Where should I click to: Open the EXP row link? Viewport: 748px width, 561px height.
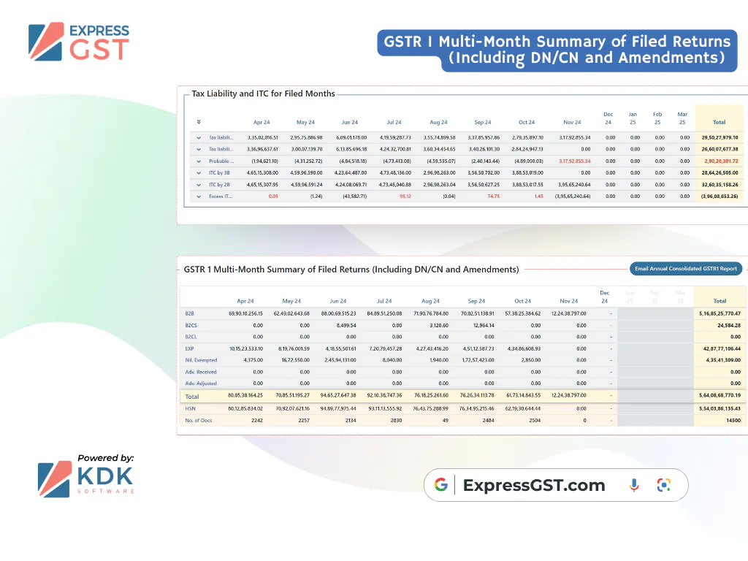[189, 348]
